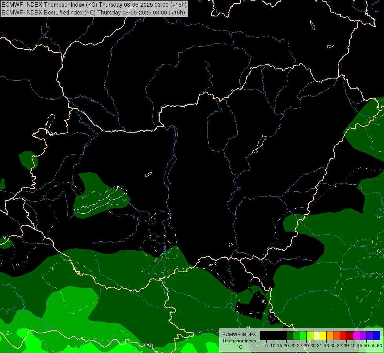The width and height of the screenshot is (384, 353).
Task: Click the legend tick label 30
Action: click(313, 346)
